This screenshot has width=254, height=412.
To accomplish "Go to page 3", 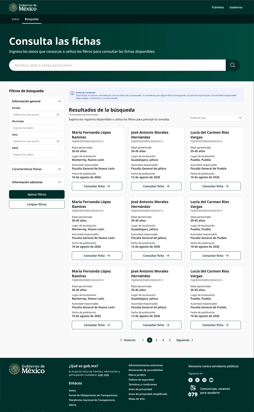I will (x=156, y=340).
